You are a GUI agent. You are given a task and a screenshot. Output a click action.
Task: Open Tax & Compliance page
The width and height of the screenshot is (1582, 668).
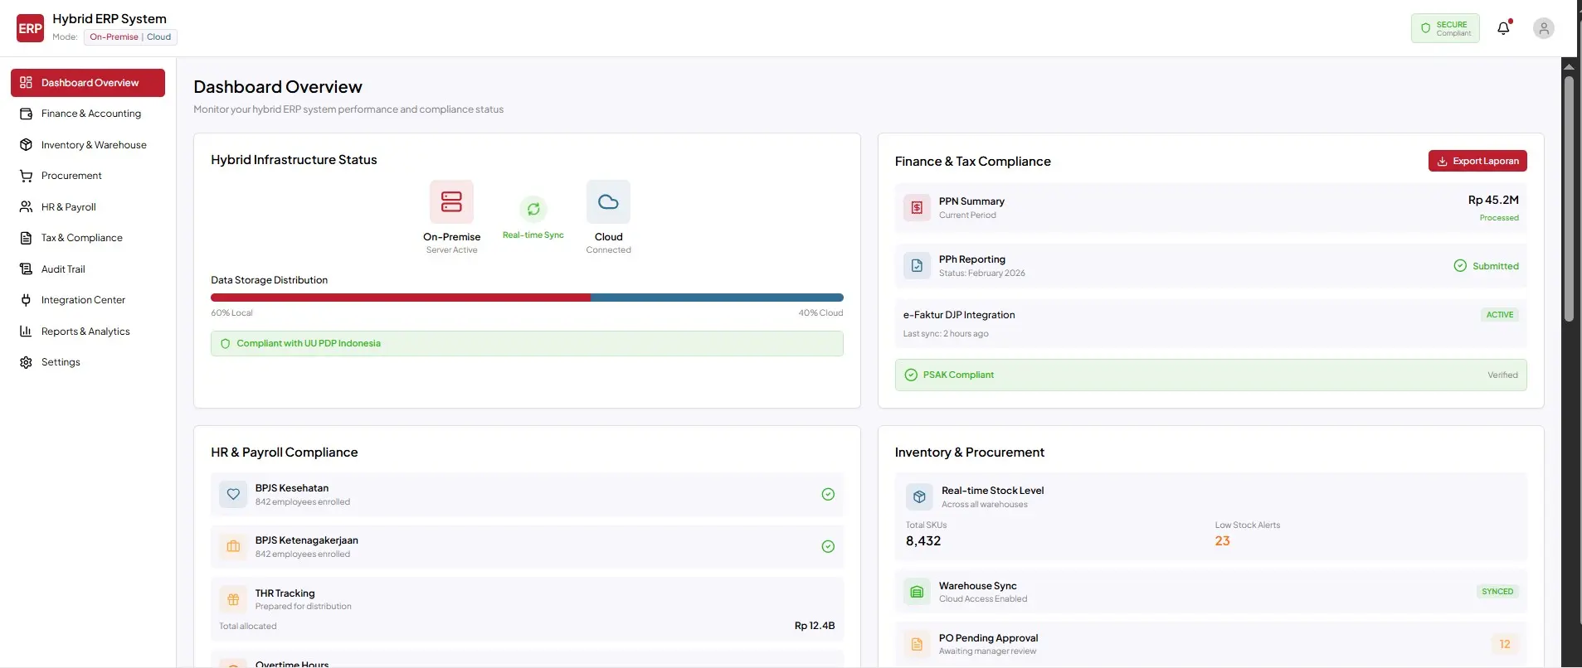pos(88,238)
